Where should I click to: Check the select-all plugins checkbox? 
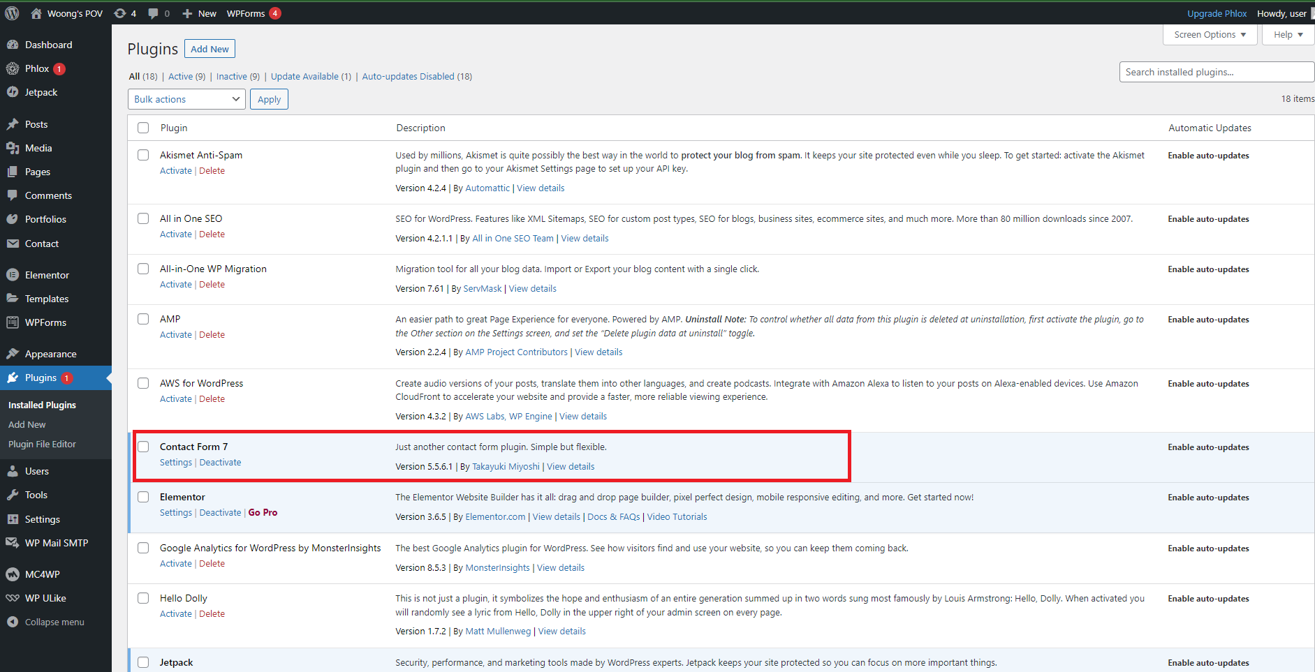point(143,128)
